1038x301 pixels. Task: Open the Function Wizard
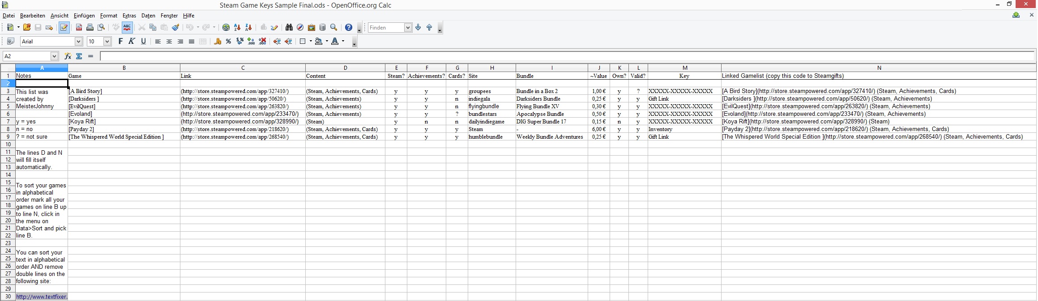[x=68, y=56]
